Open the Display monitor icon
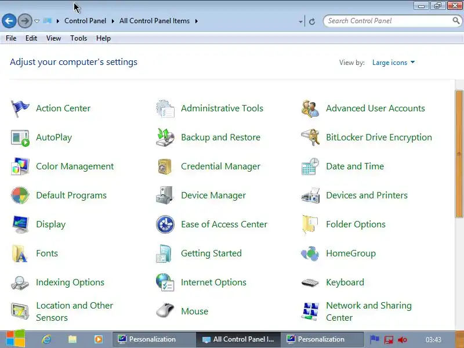This screenshot has width=464, height=348. (x=20, y=224)
